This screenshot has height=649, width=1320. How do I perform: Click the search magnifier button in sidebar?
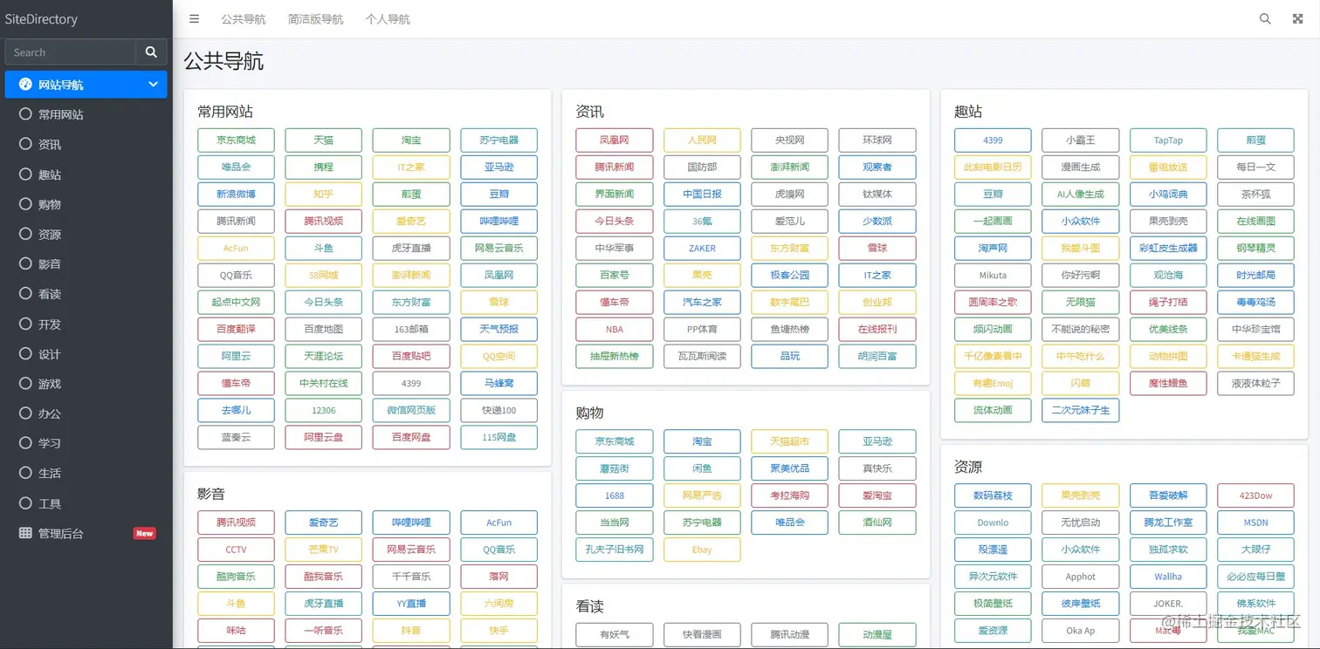click(151, 52)
